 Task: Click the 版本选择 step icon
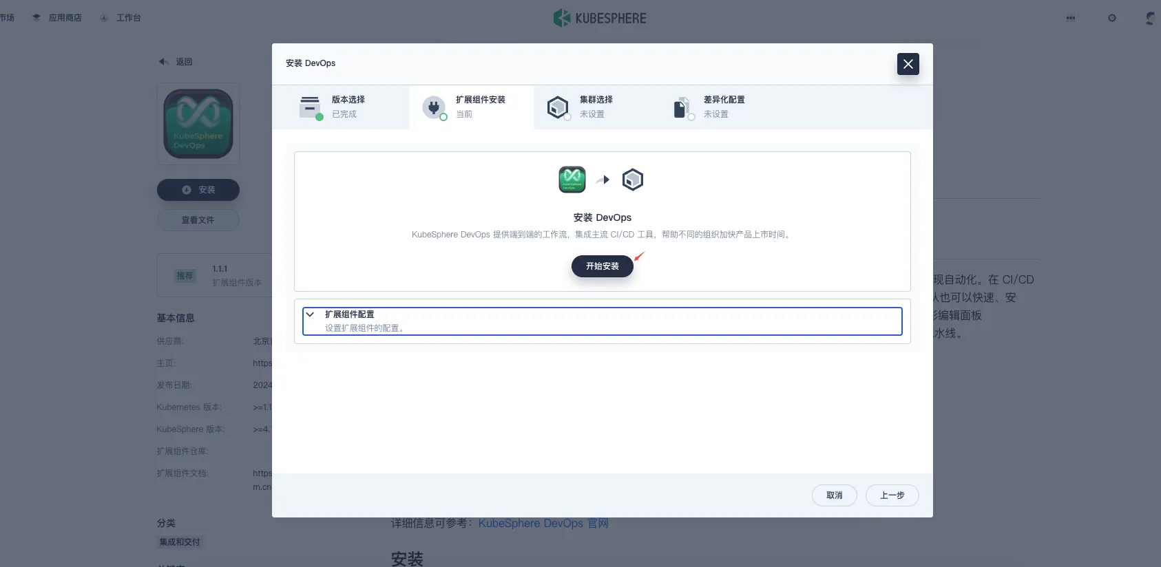[311, 107]
